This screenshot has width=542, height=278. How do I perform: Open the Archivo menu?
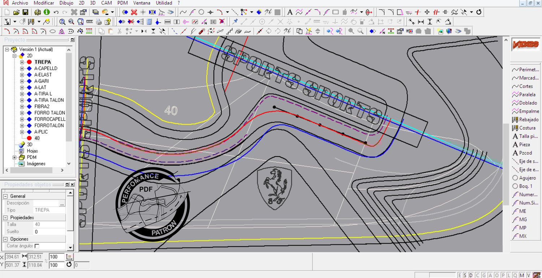[x=20, y=3]
